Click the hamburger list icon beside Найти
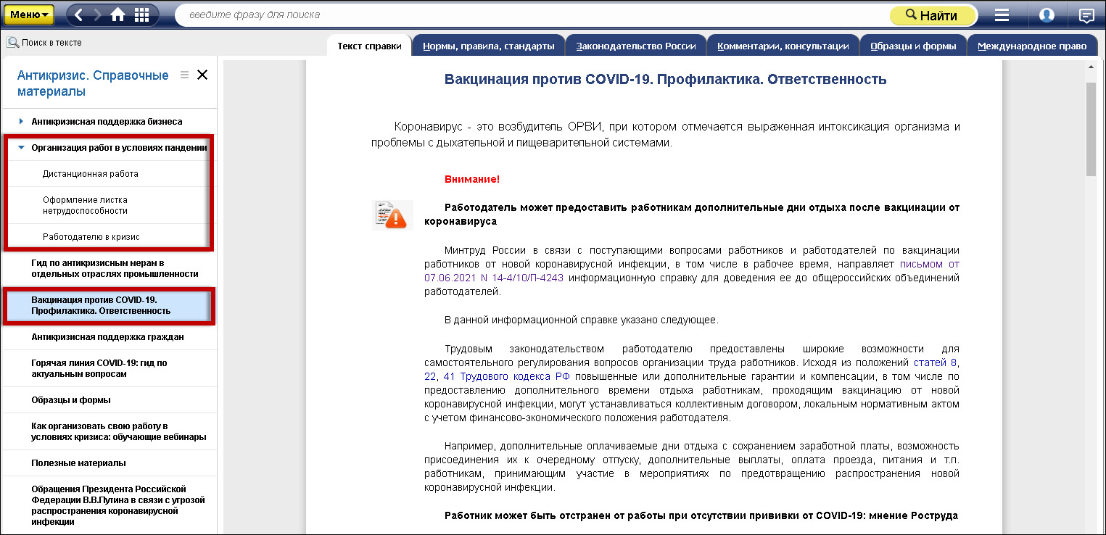The width and height of the screenshot is (1106, 535). tap(1002, 15)
